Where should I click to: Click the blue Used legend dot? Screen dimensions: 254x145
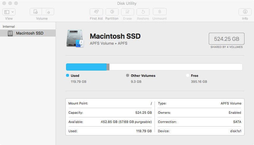tap(68, 75)
